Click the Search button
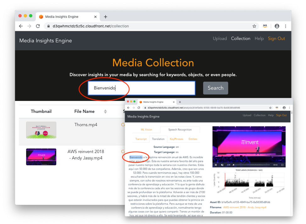The height and width of the screenshot is (224, 306). point(216,88)
